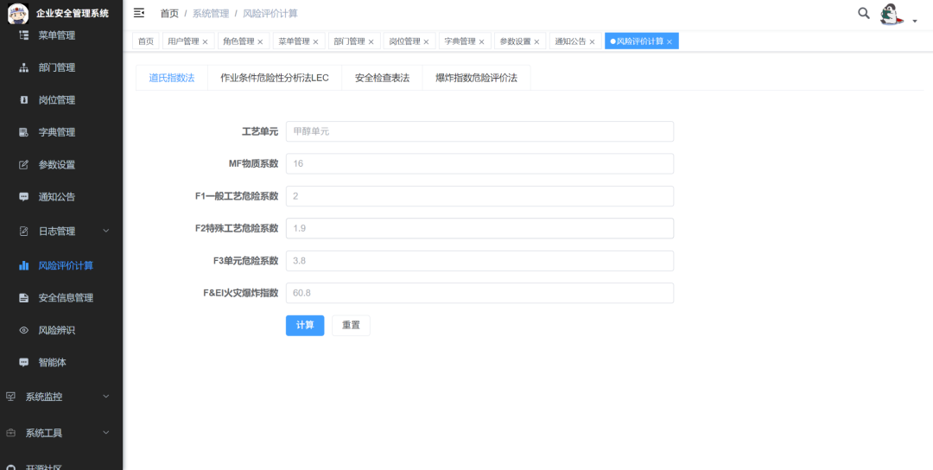Select the 爆炸指数危险评价法 tab

(476, 78)
